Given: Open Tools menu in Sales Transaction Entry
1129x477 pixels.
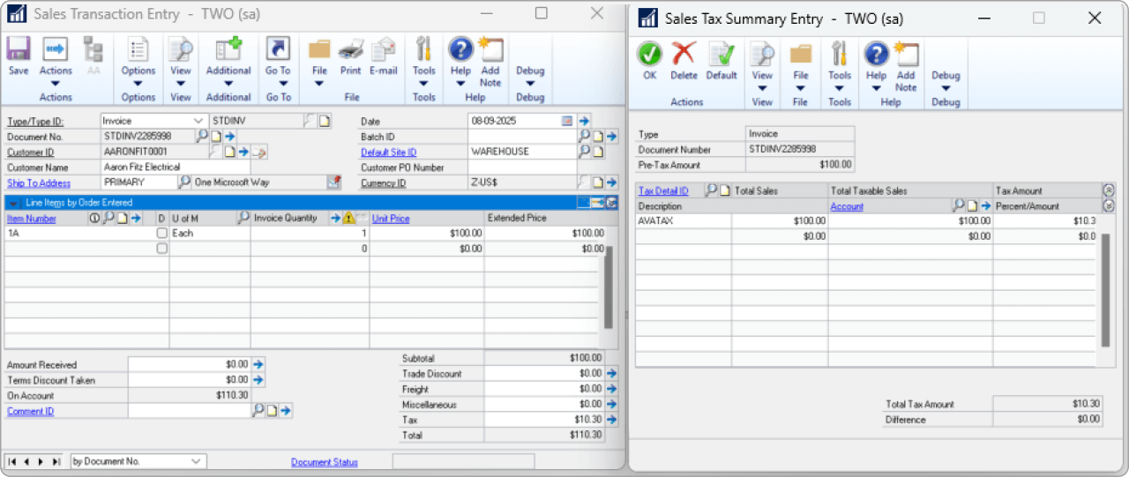Looking at the screenshot, I should tap(424, 62).
